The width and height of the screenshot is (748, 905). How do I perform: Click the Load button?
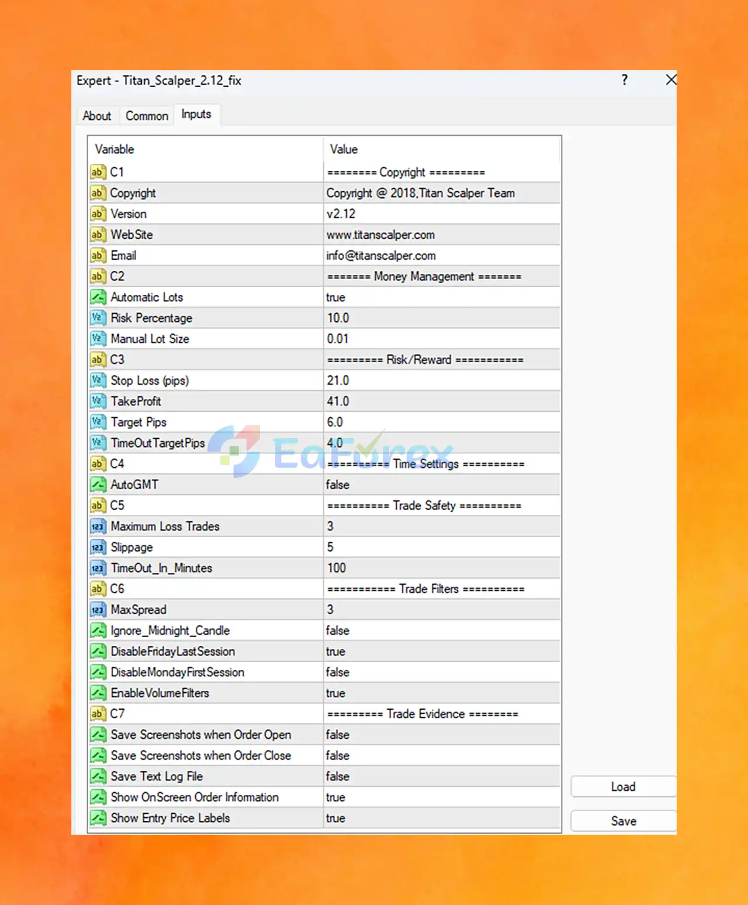(x=623, y=787)
